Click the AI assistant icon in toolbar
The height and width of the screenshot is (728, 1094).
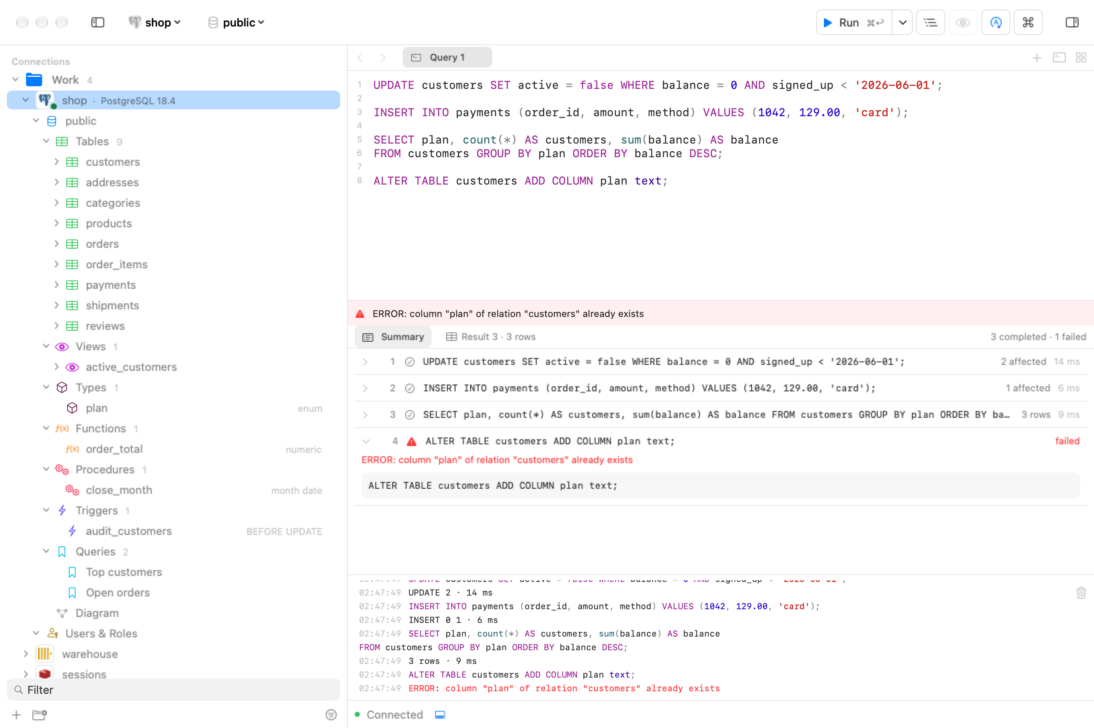point(996,22)
